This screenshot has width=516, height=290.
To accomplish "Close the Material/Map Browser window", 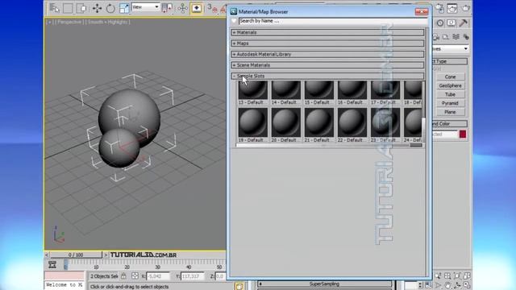I will [421, 12].
